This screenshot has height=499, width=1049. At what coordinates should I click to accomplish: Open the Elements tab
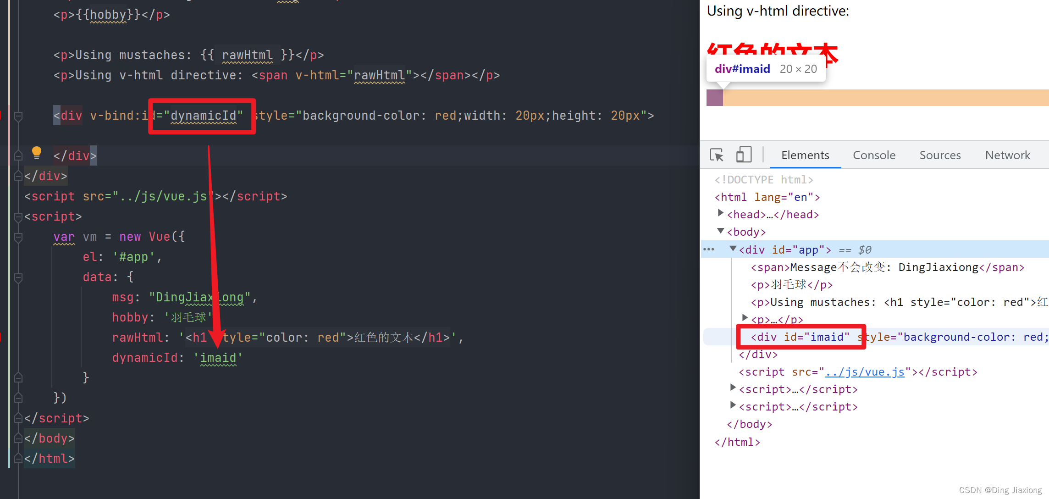click(x=805, y=155)
